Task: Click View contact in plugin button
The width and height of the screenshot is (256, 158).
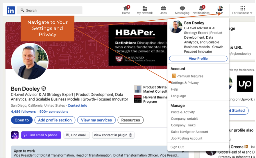Action: click(x=113, y=135)
